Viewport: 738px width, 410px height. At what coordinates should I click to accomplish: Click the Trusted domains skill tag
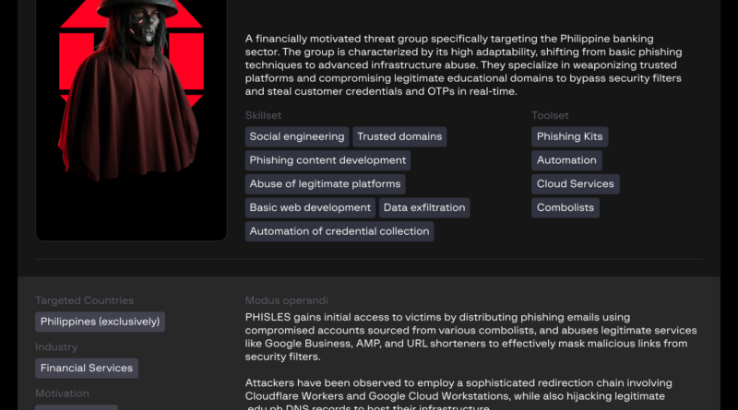click(x=399, y=136)
